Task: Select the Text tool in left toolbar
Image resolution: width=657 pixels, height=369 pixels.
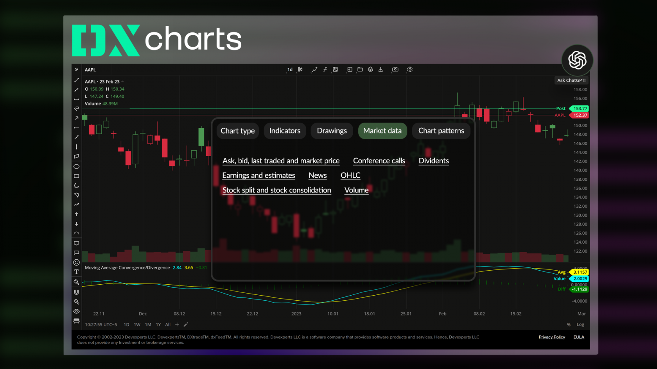Action: (x=77, y=272)
